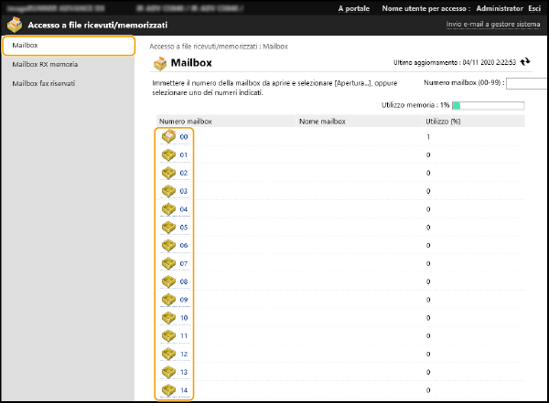
Task: Click the Utilizzo memoria usage bar
Action: pyautogui.click(x=488, y=106)
